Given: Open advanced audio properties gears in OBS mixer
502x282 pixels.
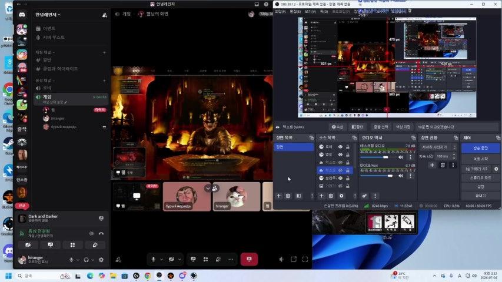Looking at the screenshot, I should click(x=364, y=196).
